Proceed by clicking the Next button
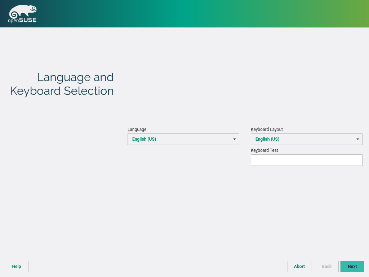 point(352,267)
